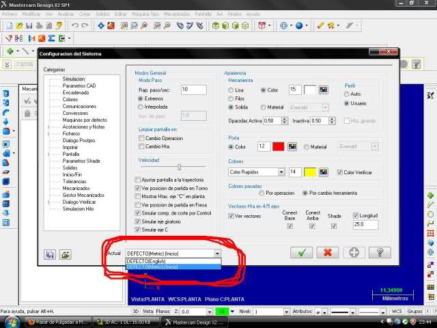Click the blue shaded sphere icon
This screenshot has height=328, width=437.
click(x=299, y=26)
